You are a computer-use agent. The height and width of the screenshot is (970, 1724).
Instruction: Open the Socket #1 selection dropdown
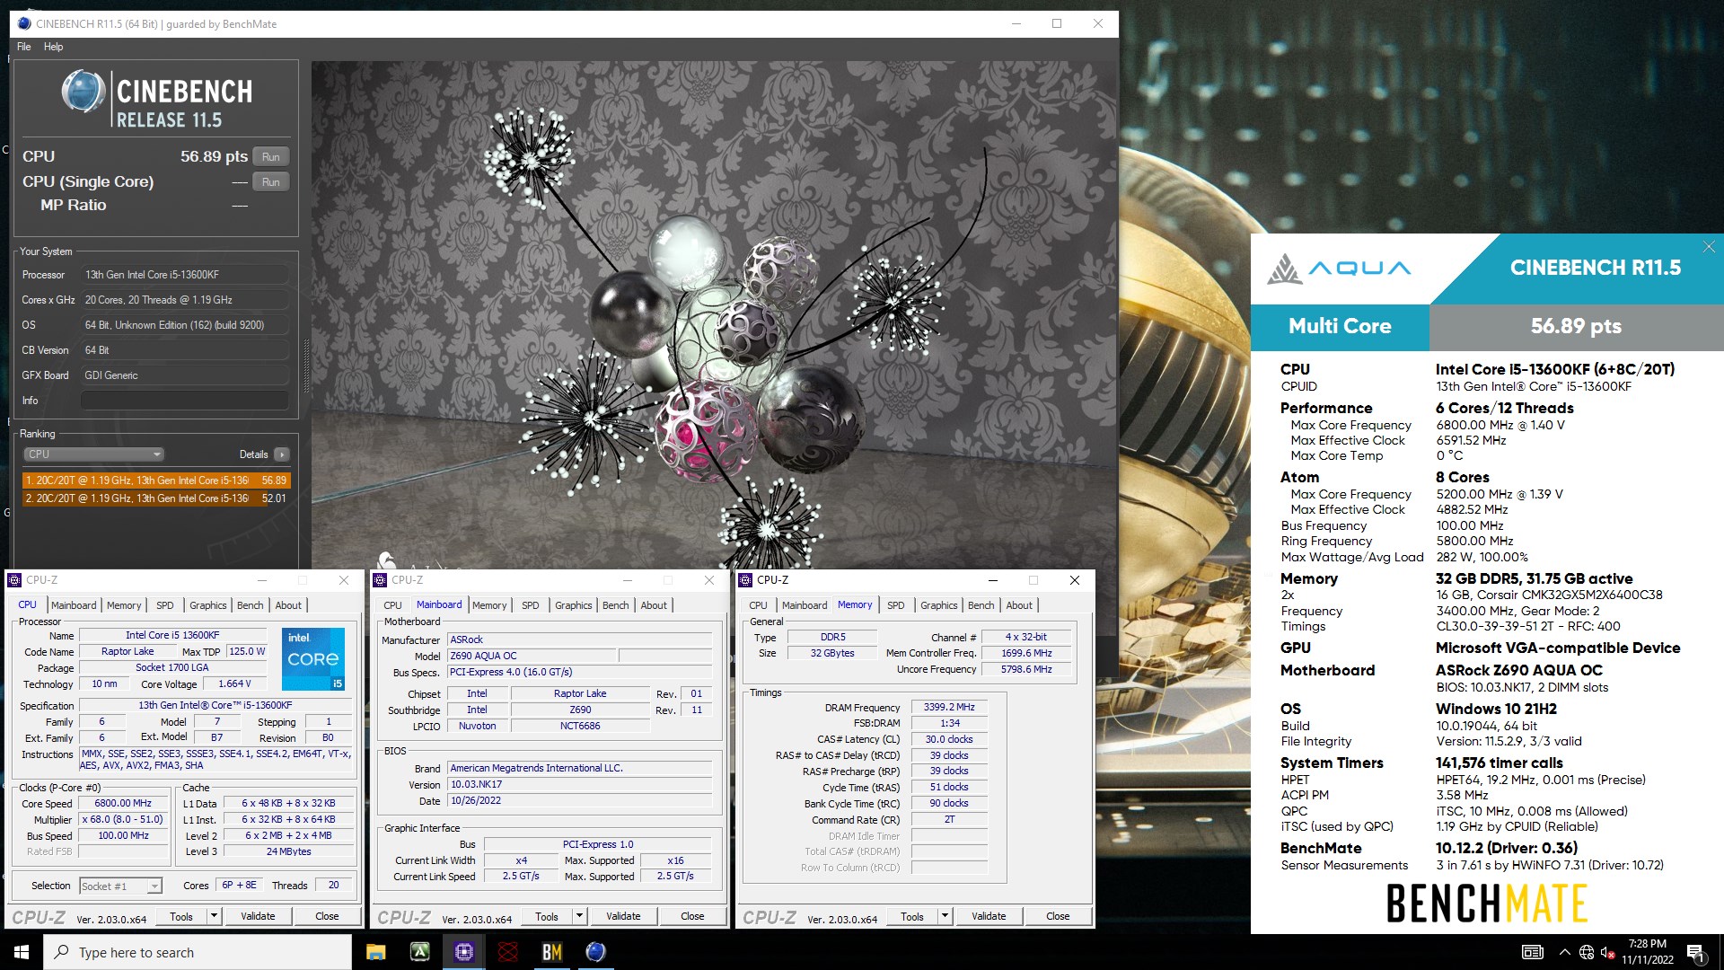(x=120, y=886)
